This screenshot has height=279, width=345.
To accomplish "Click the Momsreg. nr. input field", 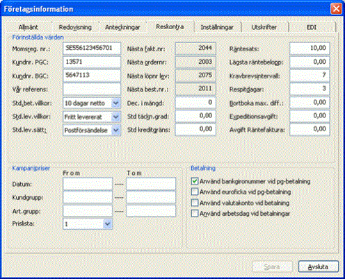I will point(92,49).
